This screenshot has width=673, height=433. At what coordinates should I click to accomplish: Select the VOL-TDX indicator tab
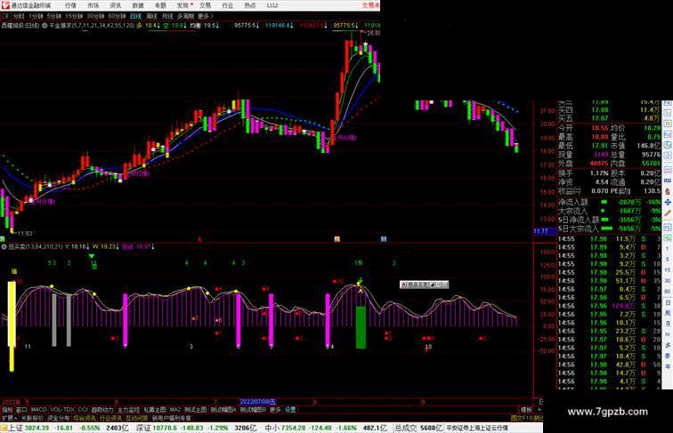click(x=62, y=410)
